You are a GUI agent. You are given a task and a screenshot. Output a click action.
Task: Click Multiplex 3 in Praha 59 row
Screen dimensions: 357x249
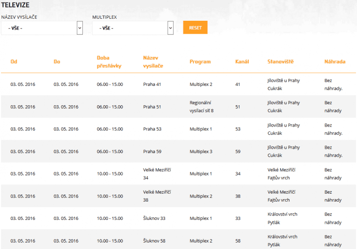(x=201, y=152)
